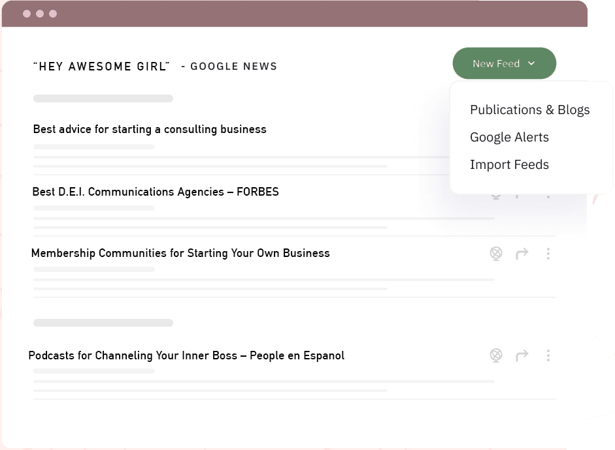This screenshot has height=450, width=615.
Task: Click the chevron arrow on New Feed
Action: (531, 64)
